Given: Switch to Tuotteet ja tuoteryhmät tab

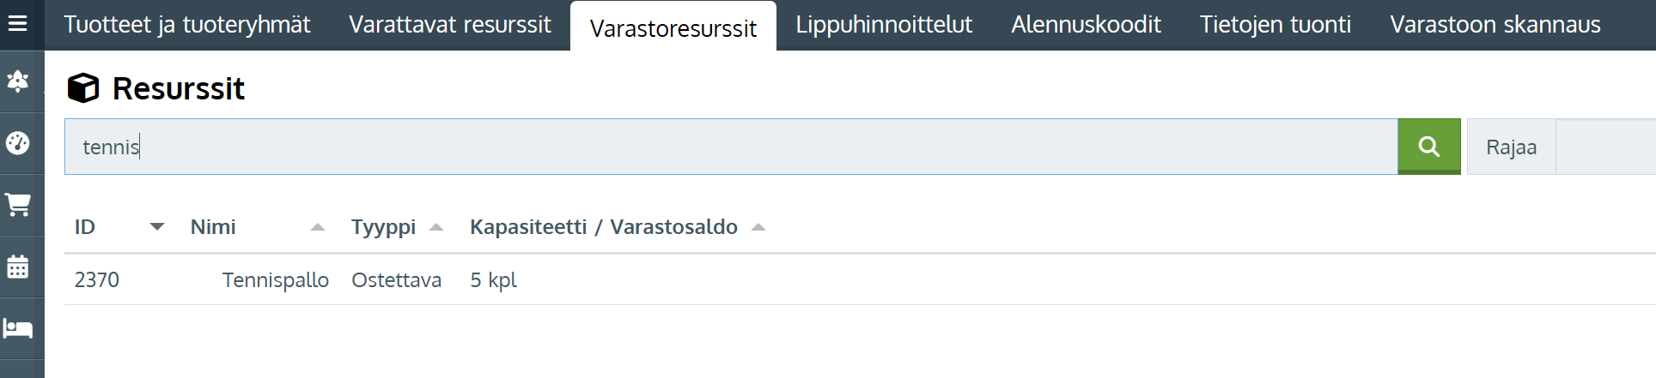Looking at the screenshot, I should tap(187, 25).
